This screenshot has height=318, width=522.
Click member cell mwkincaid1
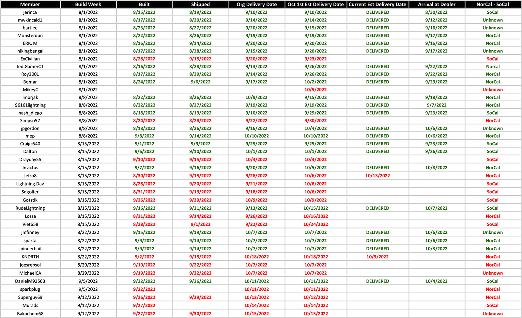pyautogui.click(x=30, y=20)
